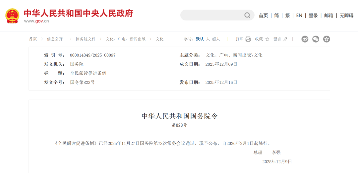The width and height of the screenshot is (358, 173).
Task: Click 首页 in top navigation
Action: pos(263,16)
